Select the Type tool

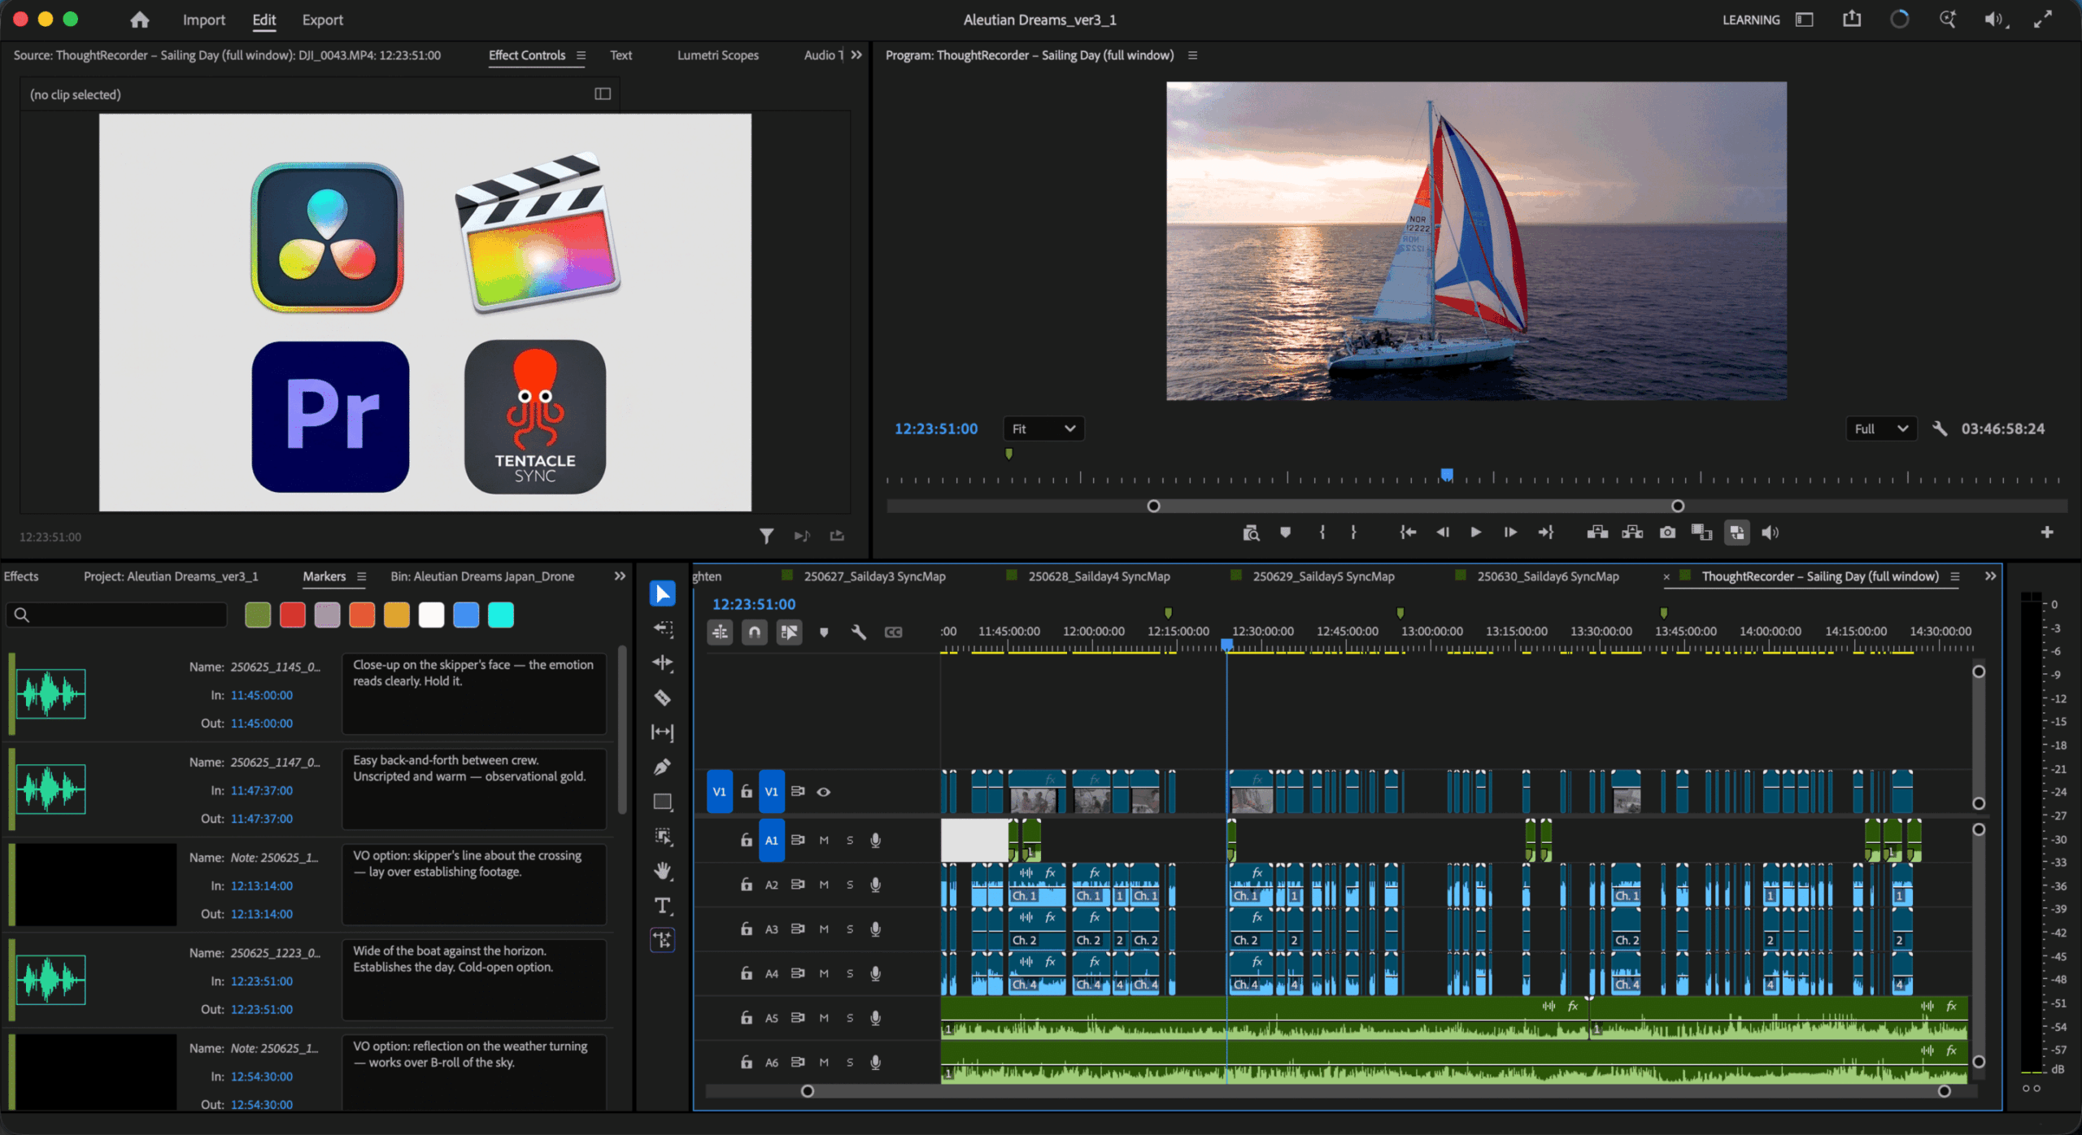click(663, 906)
